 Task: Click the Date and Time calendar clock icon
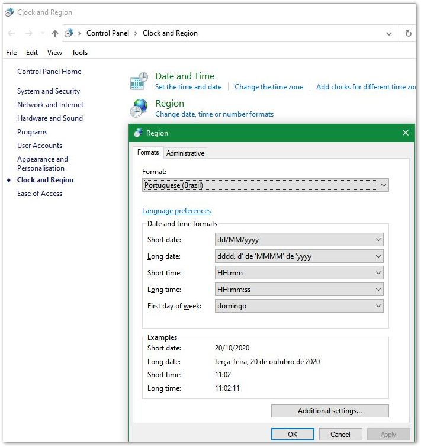(x=139, y=81)
